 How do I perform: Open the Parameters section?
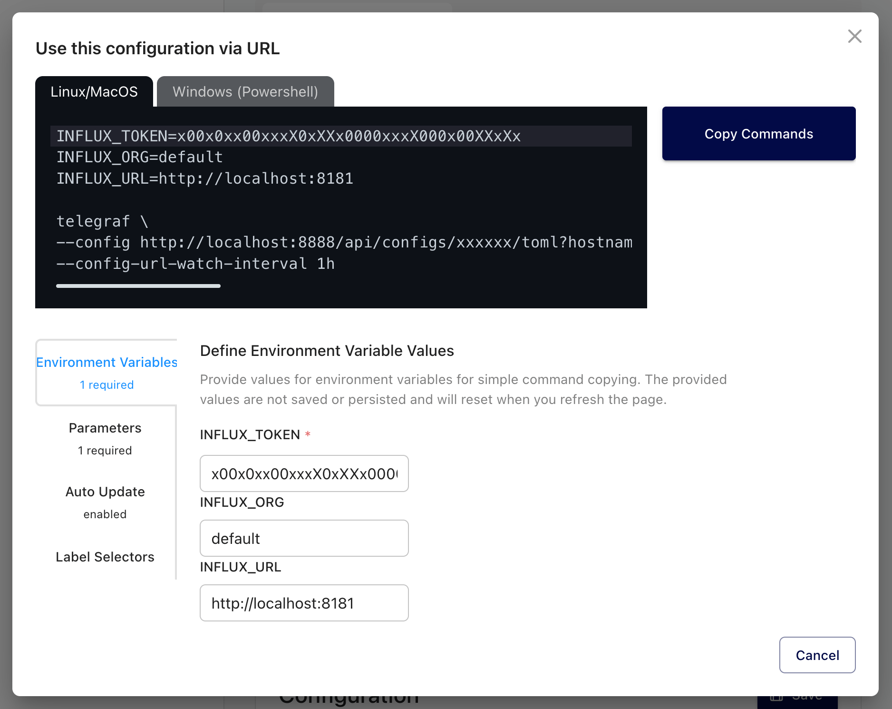(x=105, y=438)
